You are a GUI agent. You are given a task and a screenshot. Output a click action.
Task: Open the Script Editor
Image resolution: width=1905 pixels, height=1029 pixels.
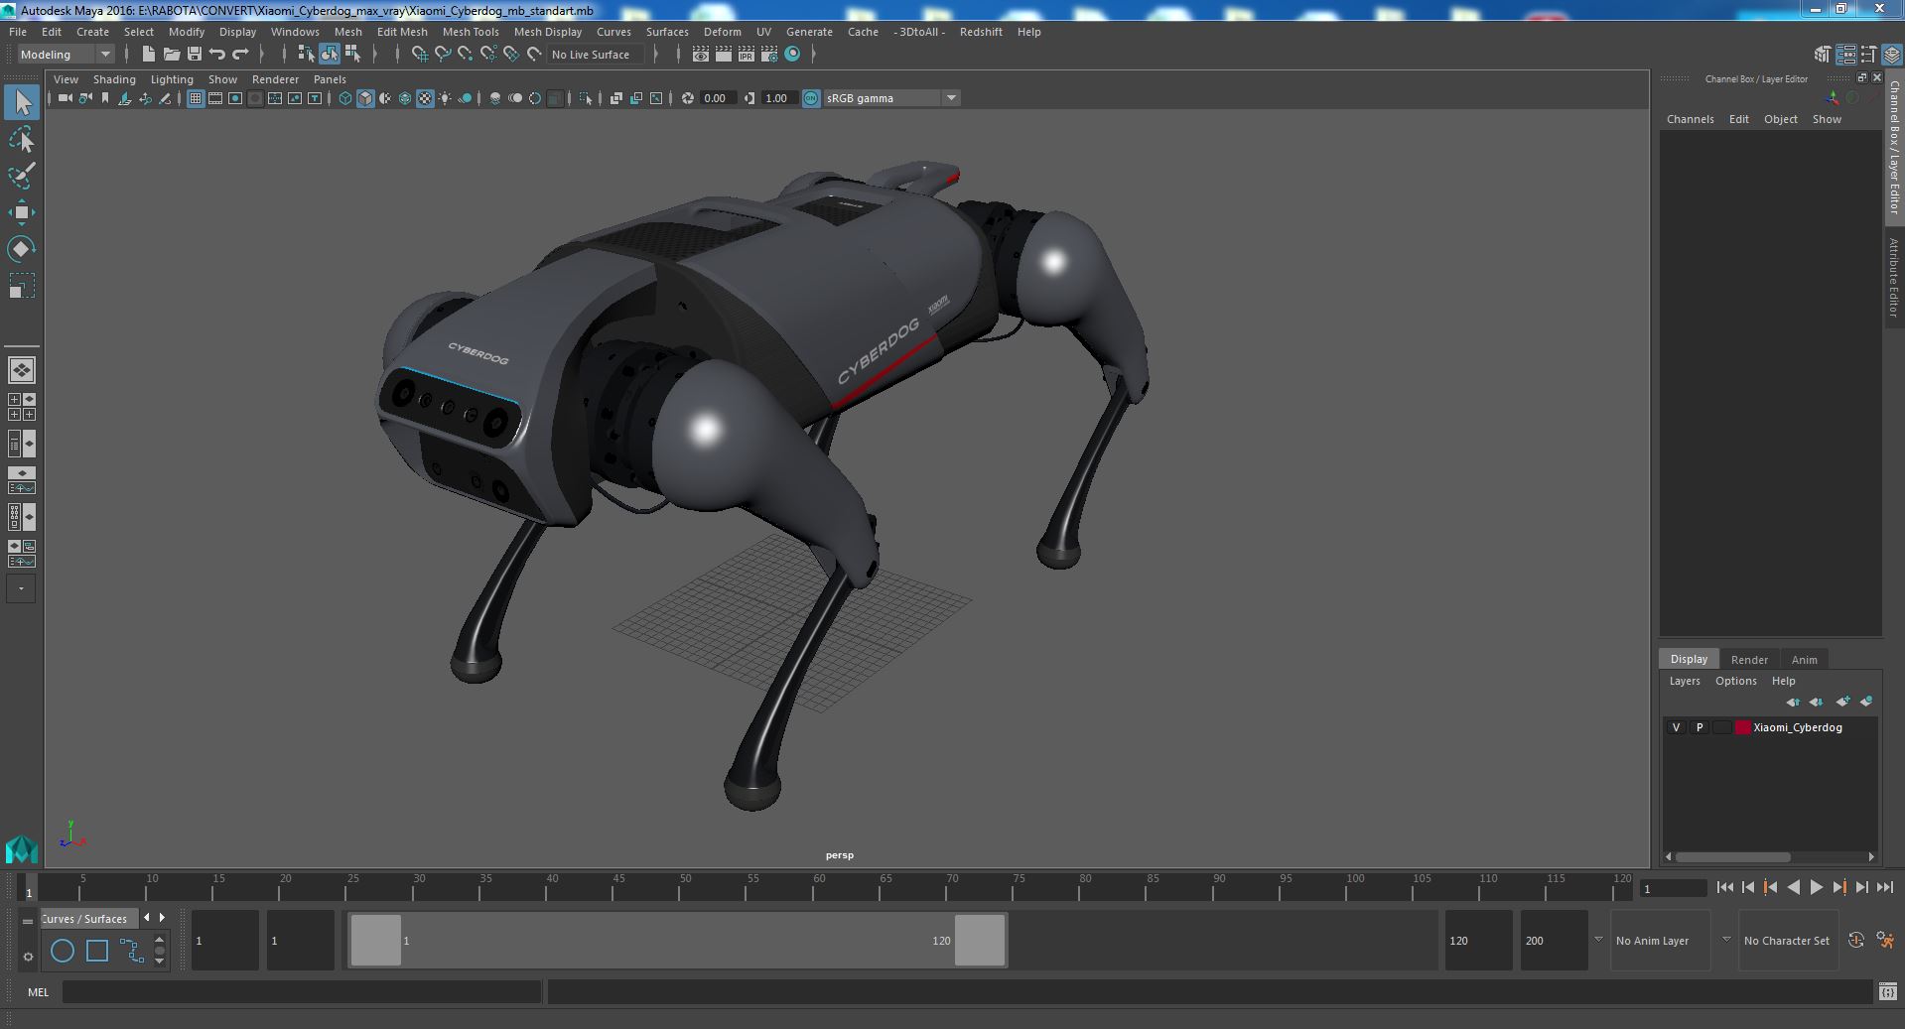coord(1887,991)
